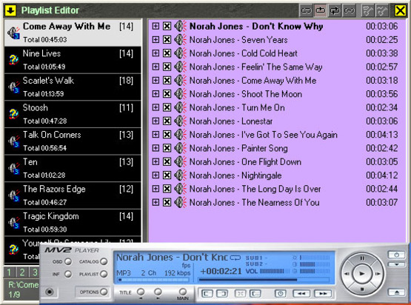Uncheck the Come Away With Me track checkbox

[167, 81]
